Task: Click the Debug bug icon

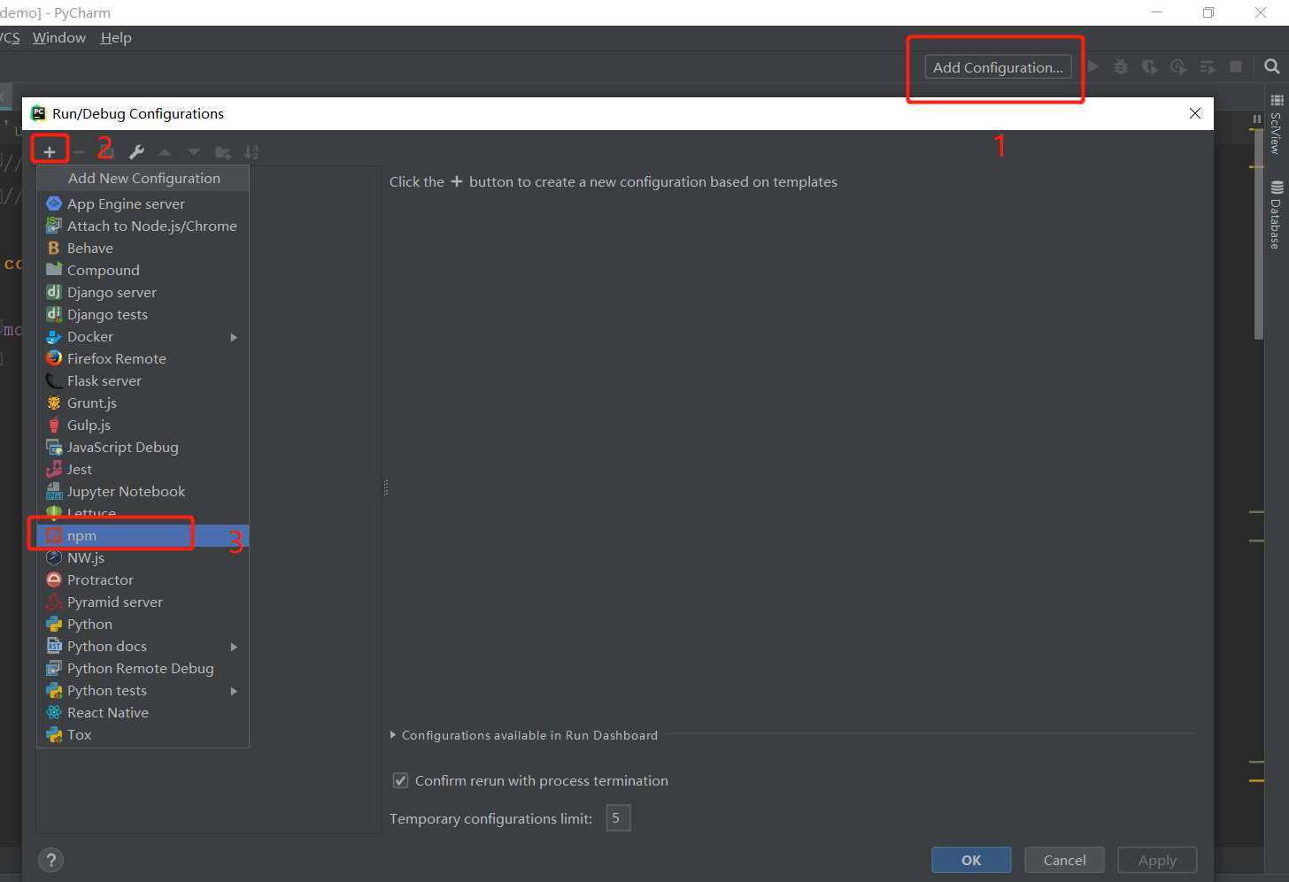Action: [x=1121, y=66]
